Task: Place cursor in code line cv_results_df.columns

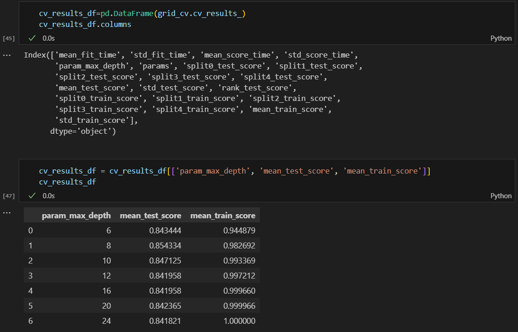Action: point(85,24)
